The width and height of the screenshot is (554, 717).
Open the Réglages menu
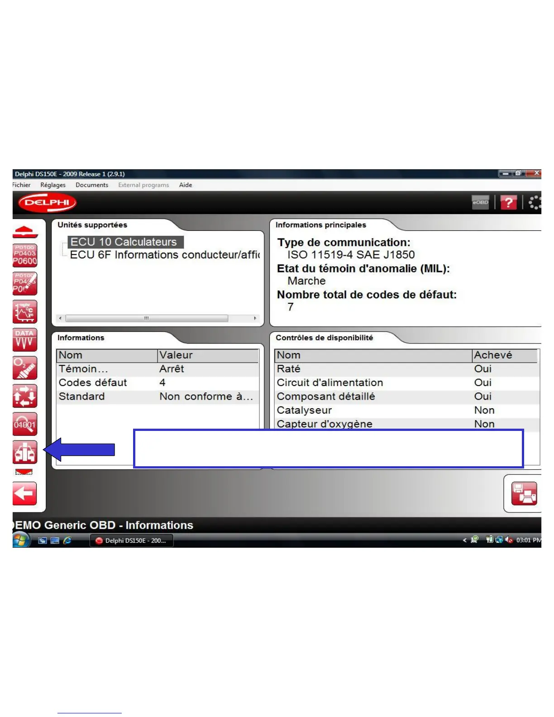53,185
